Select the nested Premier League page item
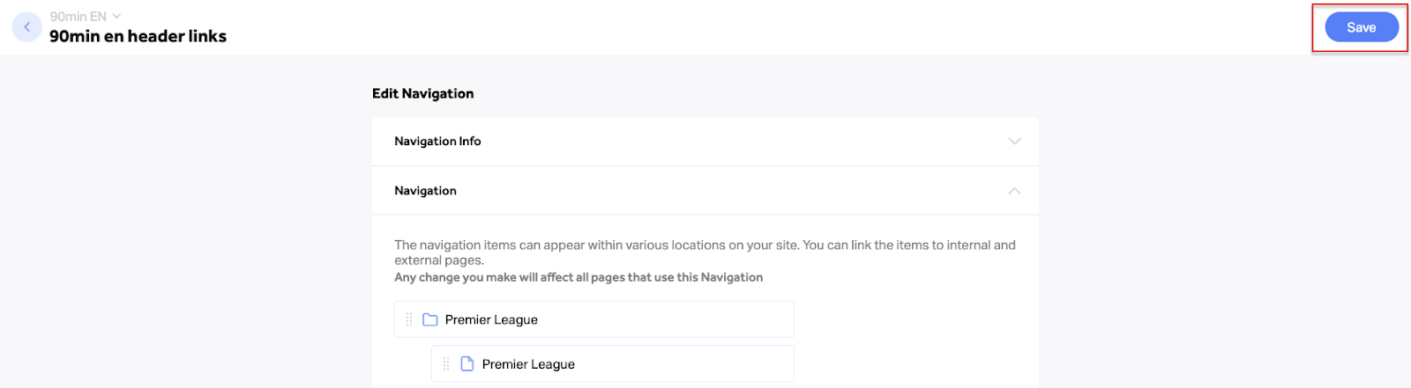This screenshot has height=388, width=1411. pyautogui.click(x=613, y=363)
